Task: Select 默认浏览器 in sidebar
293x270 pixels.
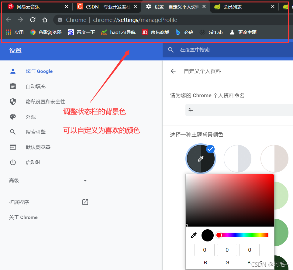Action: pos(38,147)
